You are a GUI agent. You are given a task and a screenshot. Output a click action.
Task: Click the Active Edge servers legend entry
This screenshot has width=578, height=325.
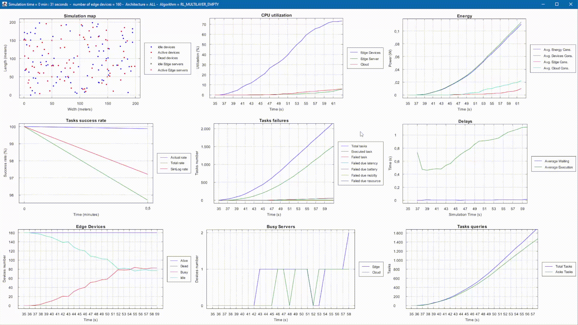pyautogui.click(x=172, y=70)
